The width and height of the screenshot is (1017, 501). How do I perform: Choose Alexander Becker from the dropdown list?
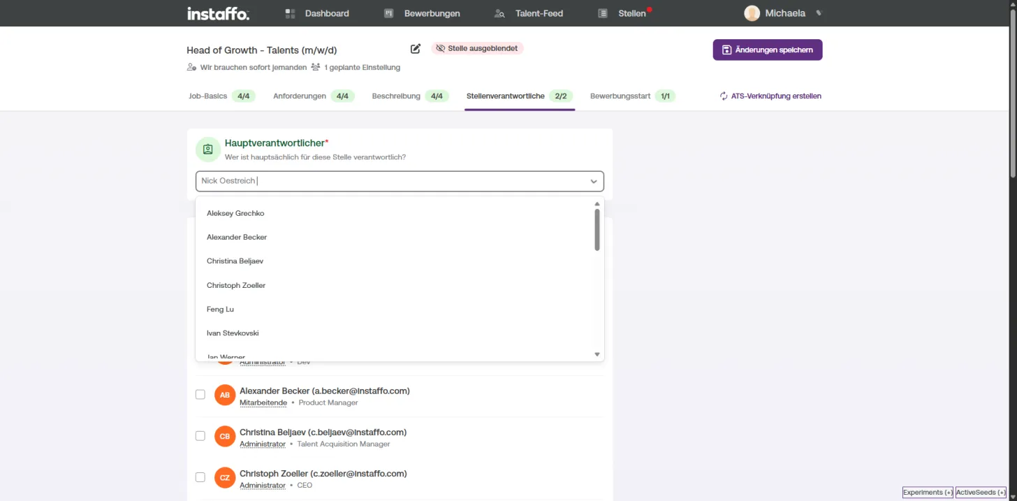pos(395,237)
